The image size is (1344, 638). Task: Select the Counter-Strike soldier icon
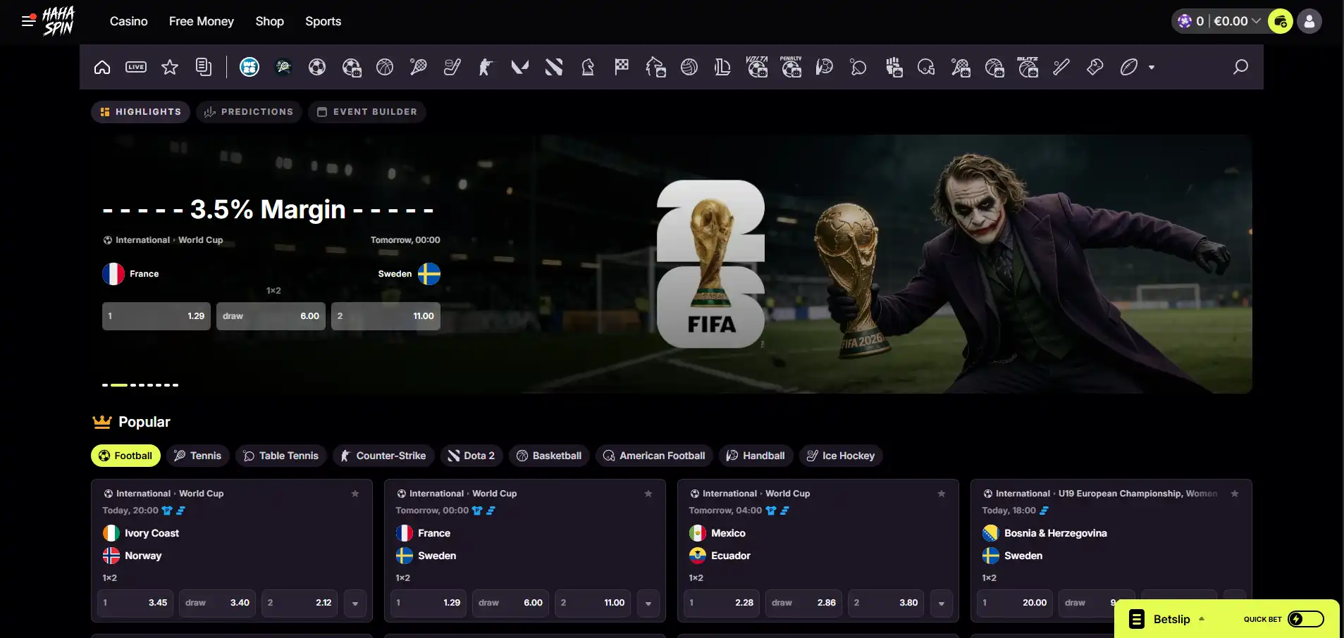486,67
